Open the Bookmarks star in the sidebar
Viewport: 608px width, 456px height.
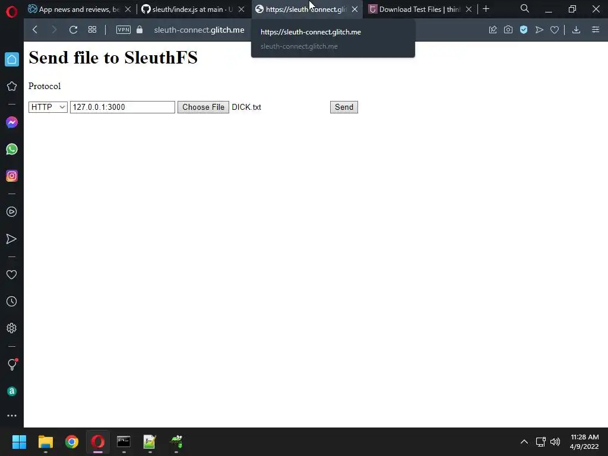pyautogui.click(x=12, y=86)
